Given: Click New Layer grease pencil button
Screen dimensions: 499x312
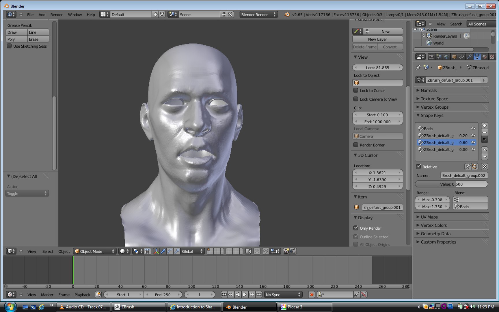Looking at the screenshot, I should click(x=377, y=39).
